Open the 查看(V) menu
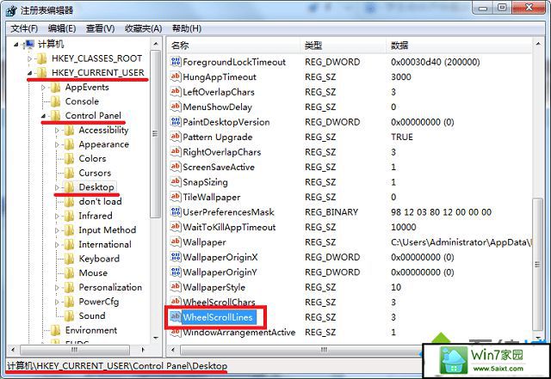Viewport: 551px width, 379px height. point(101,28)
